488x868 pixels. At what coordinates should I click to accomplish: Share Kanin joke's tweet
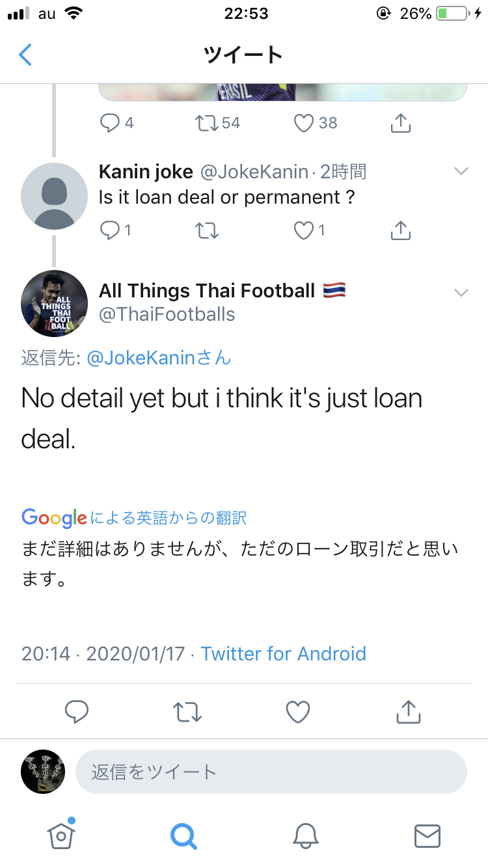[x=401, y=230]
